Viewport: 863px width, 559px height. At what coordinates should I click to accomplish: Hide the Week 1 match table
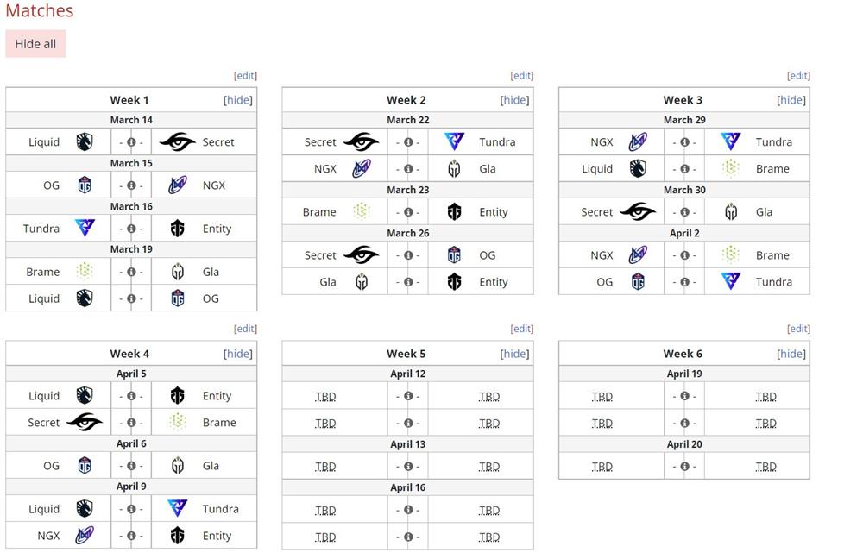[237, 99]
